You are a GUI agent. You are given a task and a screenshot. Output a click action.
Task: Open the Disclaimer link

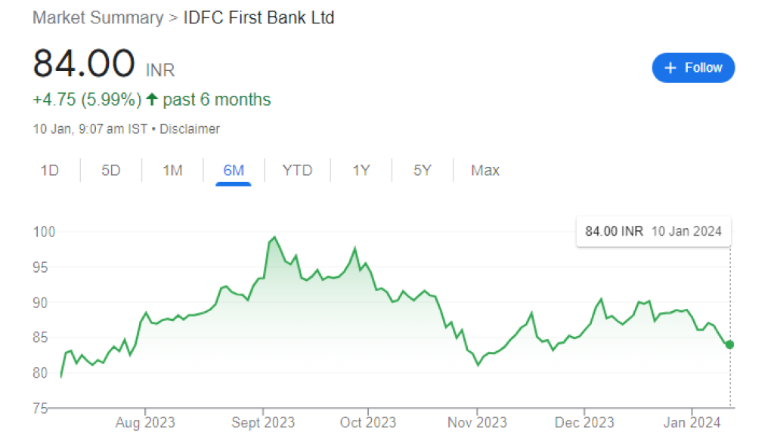tap(190, 129)
